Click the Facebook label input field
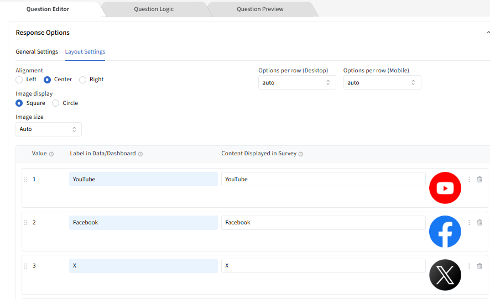This screenshot has width=490, height=299. tap(143, 223)
